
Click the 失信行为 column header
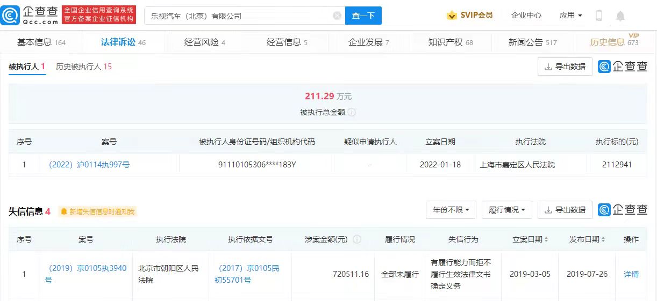[x=463, y=239]
